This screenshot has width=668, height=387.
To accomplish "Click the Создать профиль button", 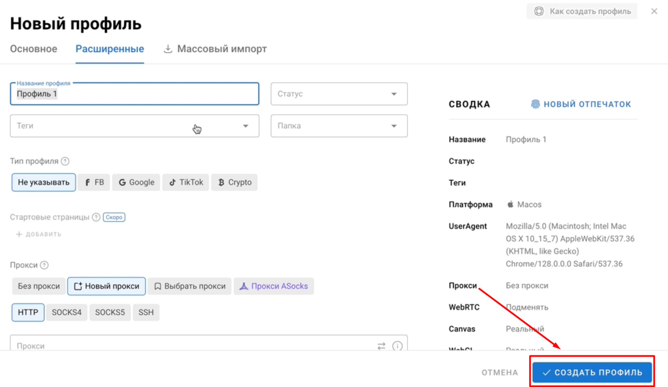I will [x=592, y=372].
